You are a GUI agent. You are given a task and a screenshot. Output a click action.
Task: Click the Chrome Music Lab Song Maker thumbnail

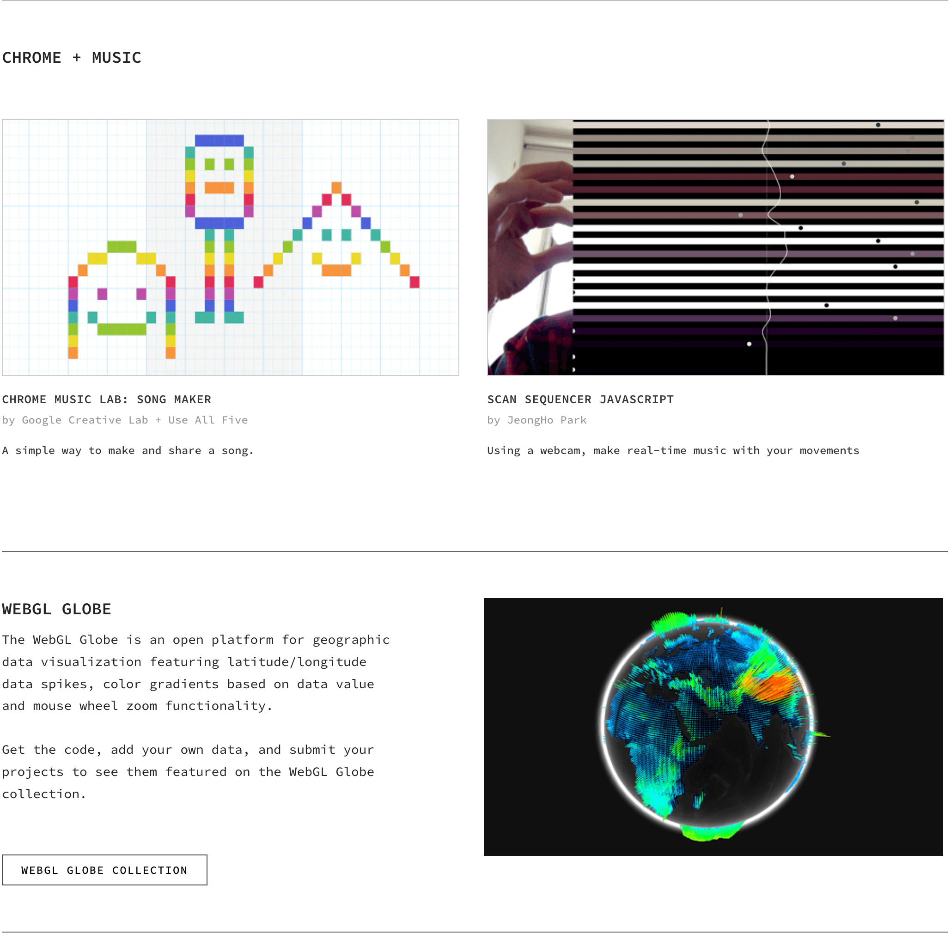[x=230, y=246]
